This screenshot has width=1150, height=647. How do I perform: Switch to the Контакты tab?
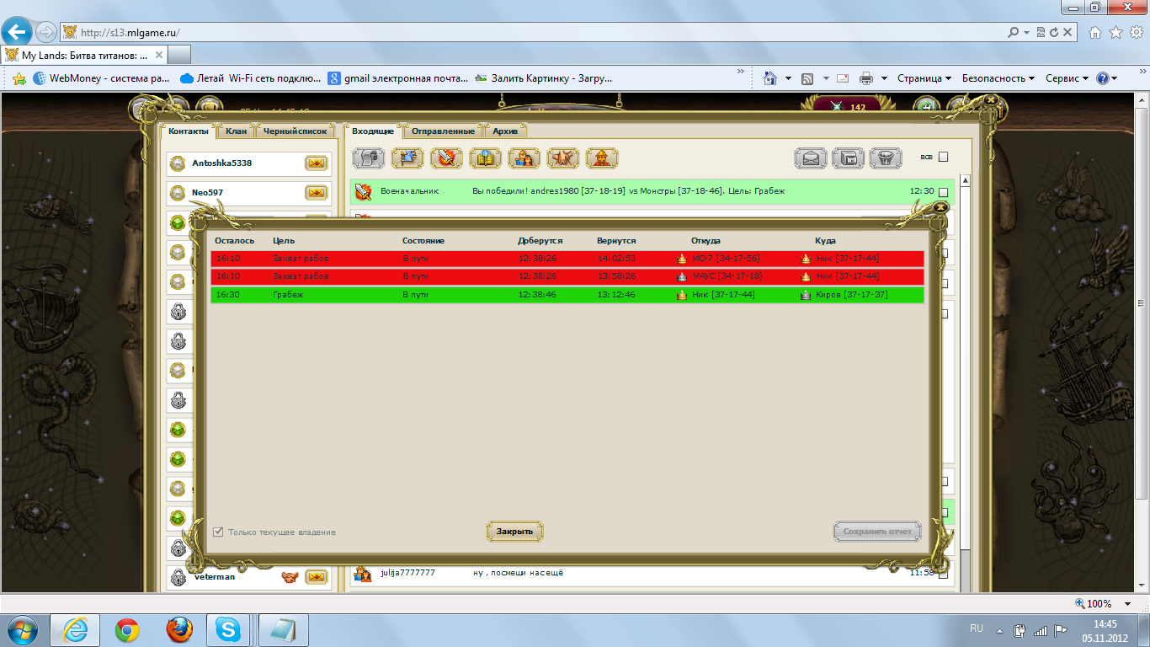pos(189,131)
